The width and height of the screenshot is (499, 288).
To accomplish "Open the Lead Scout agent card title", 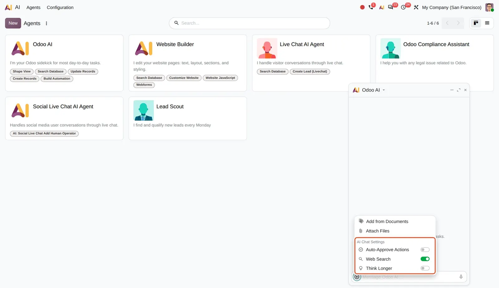I will click(x=170, y=107).
